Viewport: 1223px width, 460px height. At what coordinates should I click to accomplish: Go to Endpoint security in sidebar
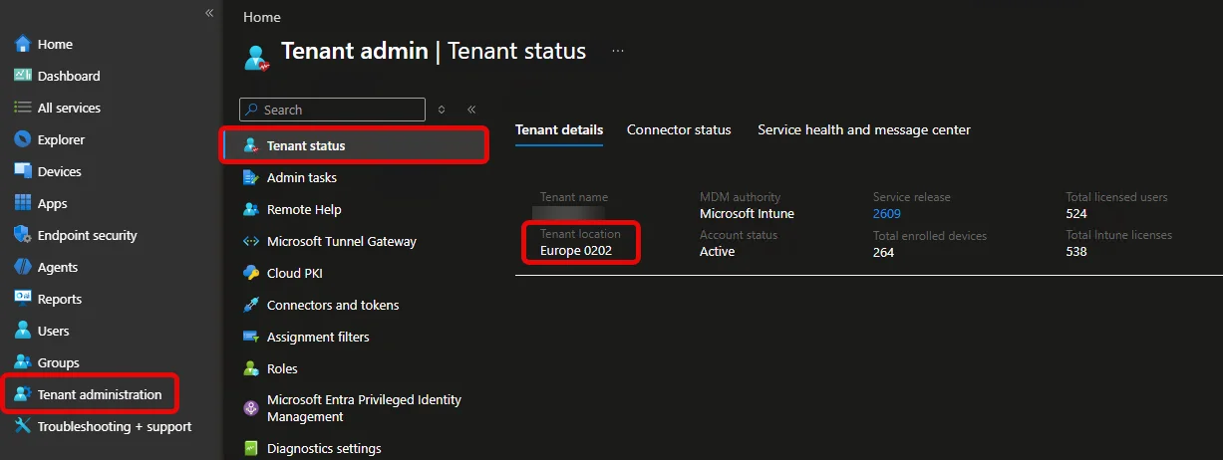[x=88, y=235]
